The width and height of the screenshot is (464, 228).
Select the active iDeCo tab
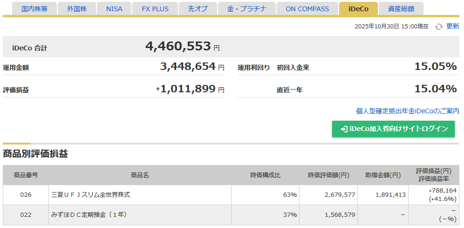pos(358,9)
